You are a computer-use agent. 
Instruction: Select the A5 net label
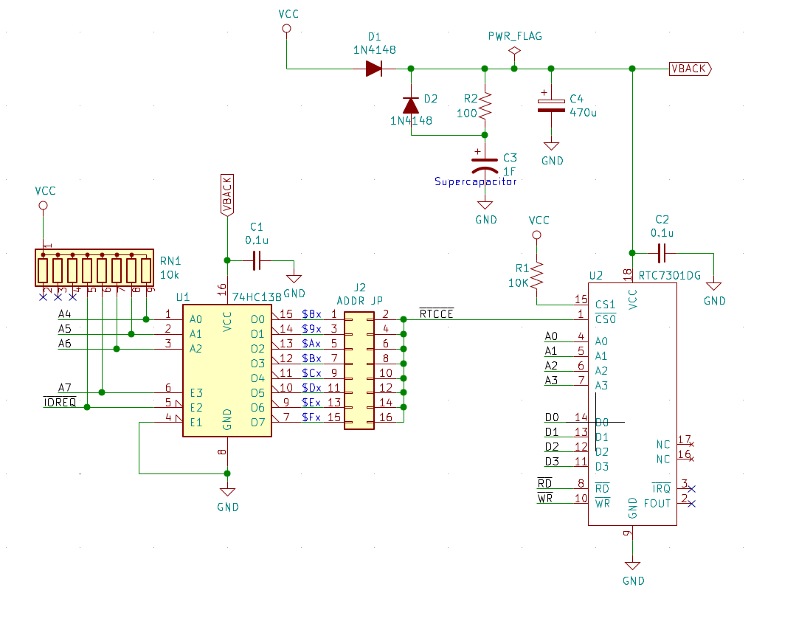(x=64, y=328)
